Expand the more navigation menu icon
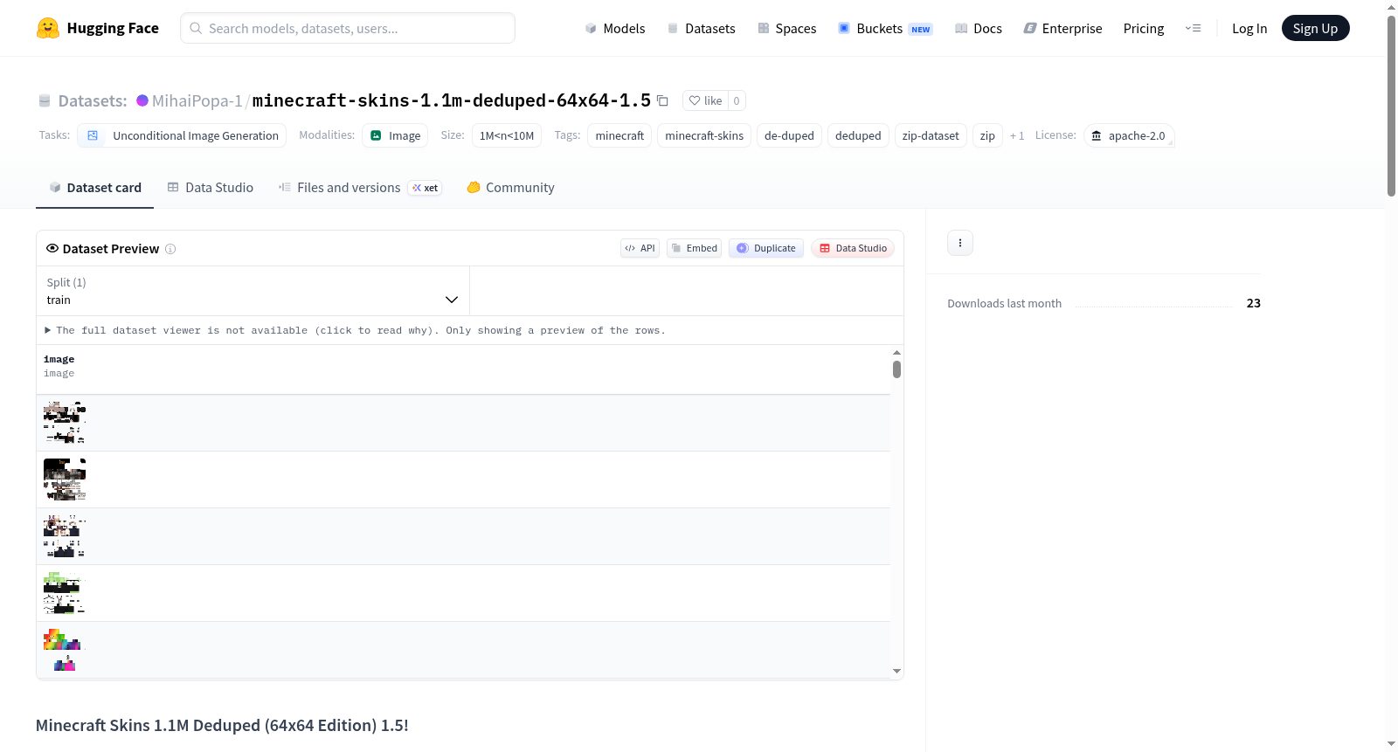 (x=1193, y=28)
